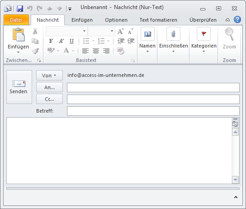Toggle align text right
Image resolution: width=246 pixels, height=209 pixels.
coord(106,51)
